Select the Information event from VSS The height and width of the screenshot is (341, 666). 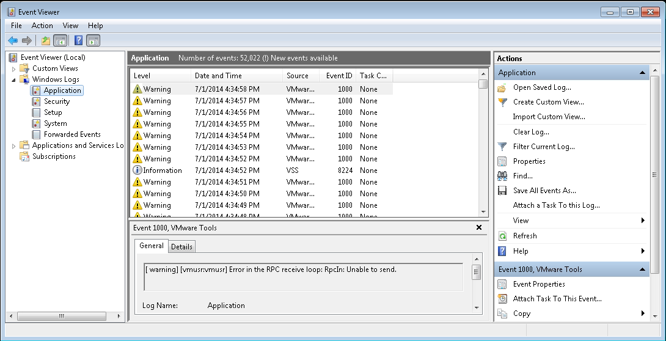pyautogui.click(x=163, y=170)
